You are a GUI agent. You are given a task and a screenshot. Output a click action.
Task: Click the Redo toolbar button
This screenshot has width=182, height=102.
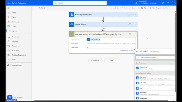[x=124, y=8]
